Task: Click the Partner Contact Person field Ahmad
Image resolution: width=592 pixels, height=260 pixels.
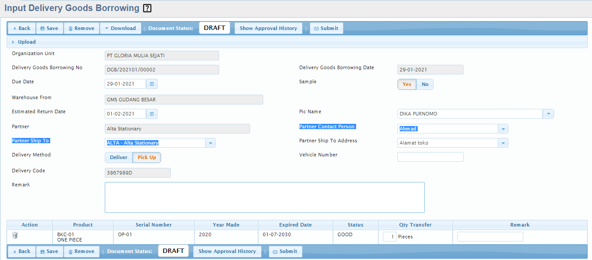Action: point(448,129)
